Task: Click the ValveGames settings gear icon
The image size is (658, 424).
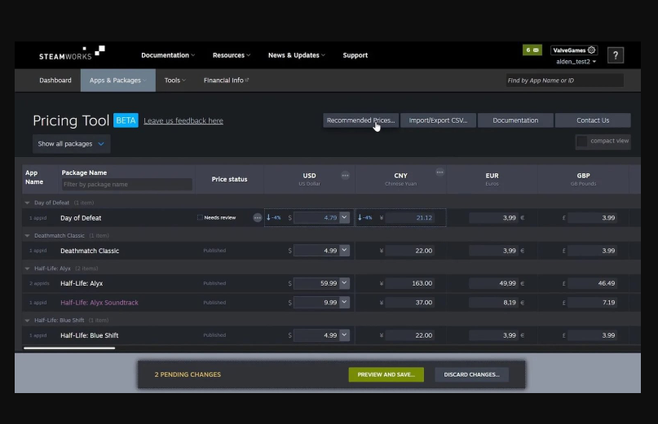Action: click(x=591, y=50)
